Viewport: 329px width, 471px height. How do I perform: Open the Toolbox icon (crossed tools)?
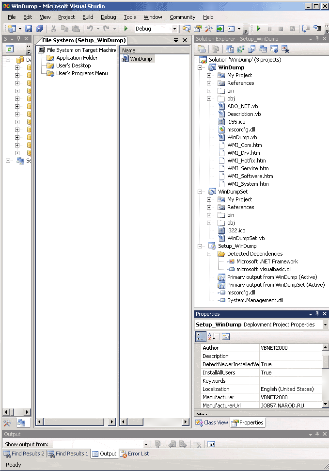pos(209,29)
